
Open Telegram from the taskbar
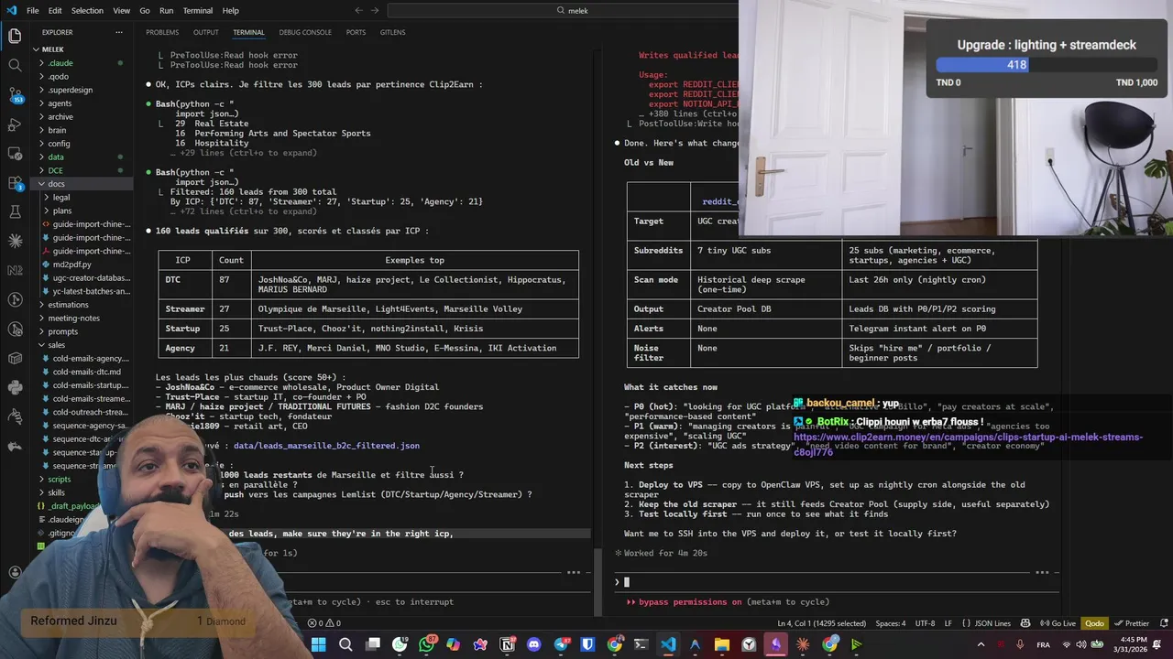[x=561, y=644]
